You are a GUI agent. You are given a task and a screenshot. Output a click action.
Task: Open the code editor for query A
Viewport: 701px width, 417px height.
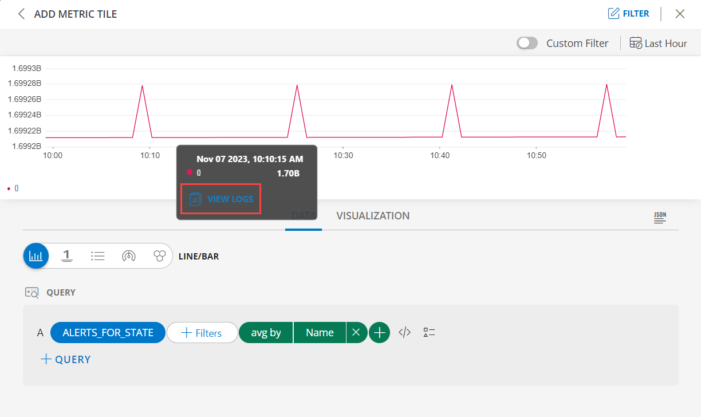[404, 332]
